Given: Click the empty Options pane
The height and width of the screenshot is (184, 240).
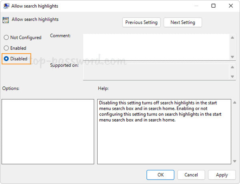Looking at the screenshot, I should pos(48,132).
